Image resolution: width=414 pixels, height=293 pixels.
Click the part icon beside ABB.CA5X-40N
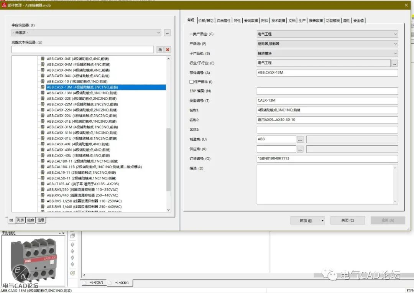[x=43, y=150]
